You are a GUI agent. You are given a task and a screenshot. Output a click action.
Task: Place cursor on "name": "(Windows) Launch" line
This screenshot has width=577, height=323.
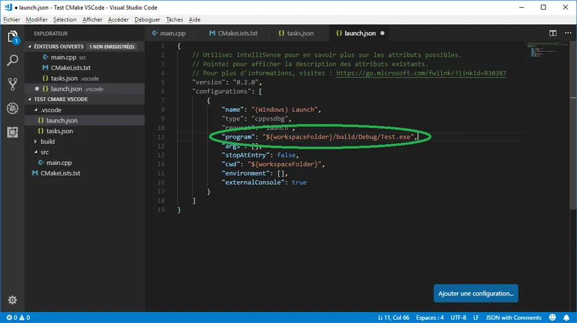(271, 109)
